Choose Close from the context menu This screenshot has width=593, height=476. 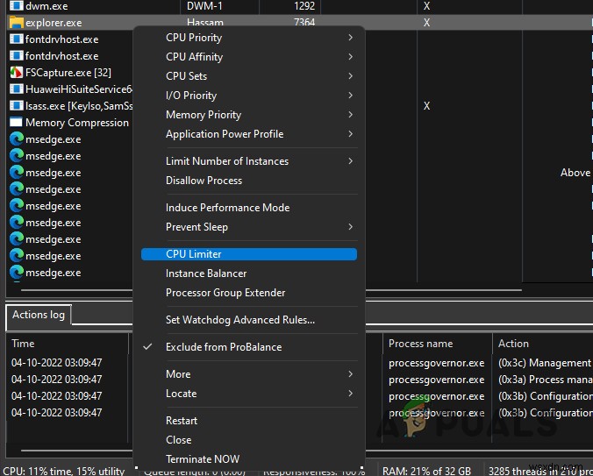point(249,440)
